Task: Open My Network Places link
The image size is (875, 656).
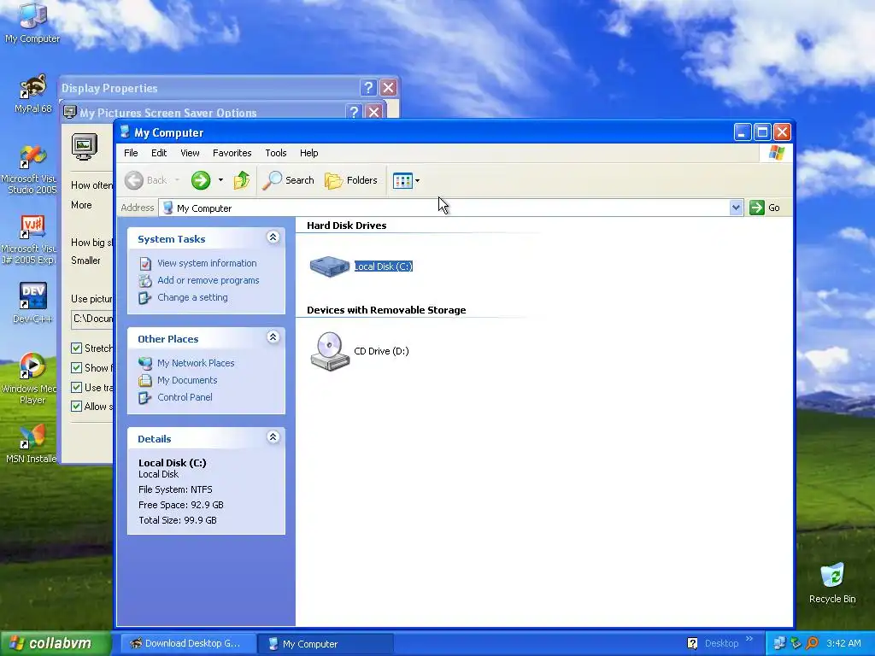Action: point(196,362)
